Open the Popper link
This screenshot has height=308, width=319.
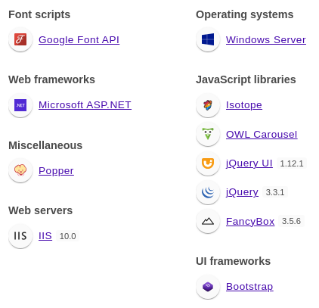point(56,171)
